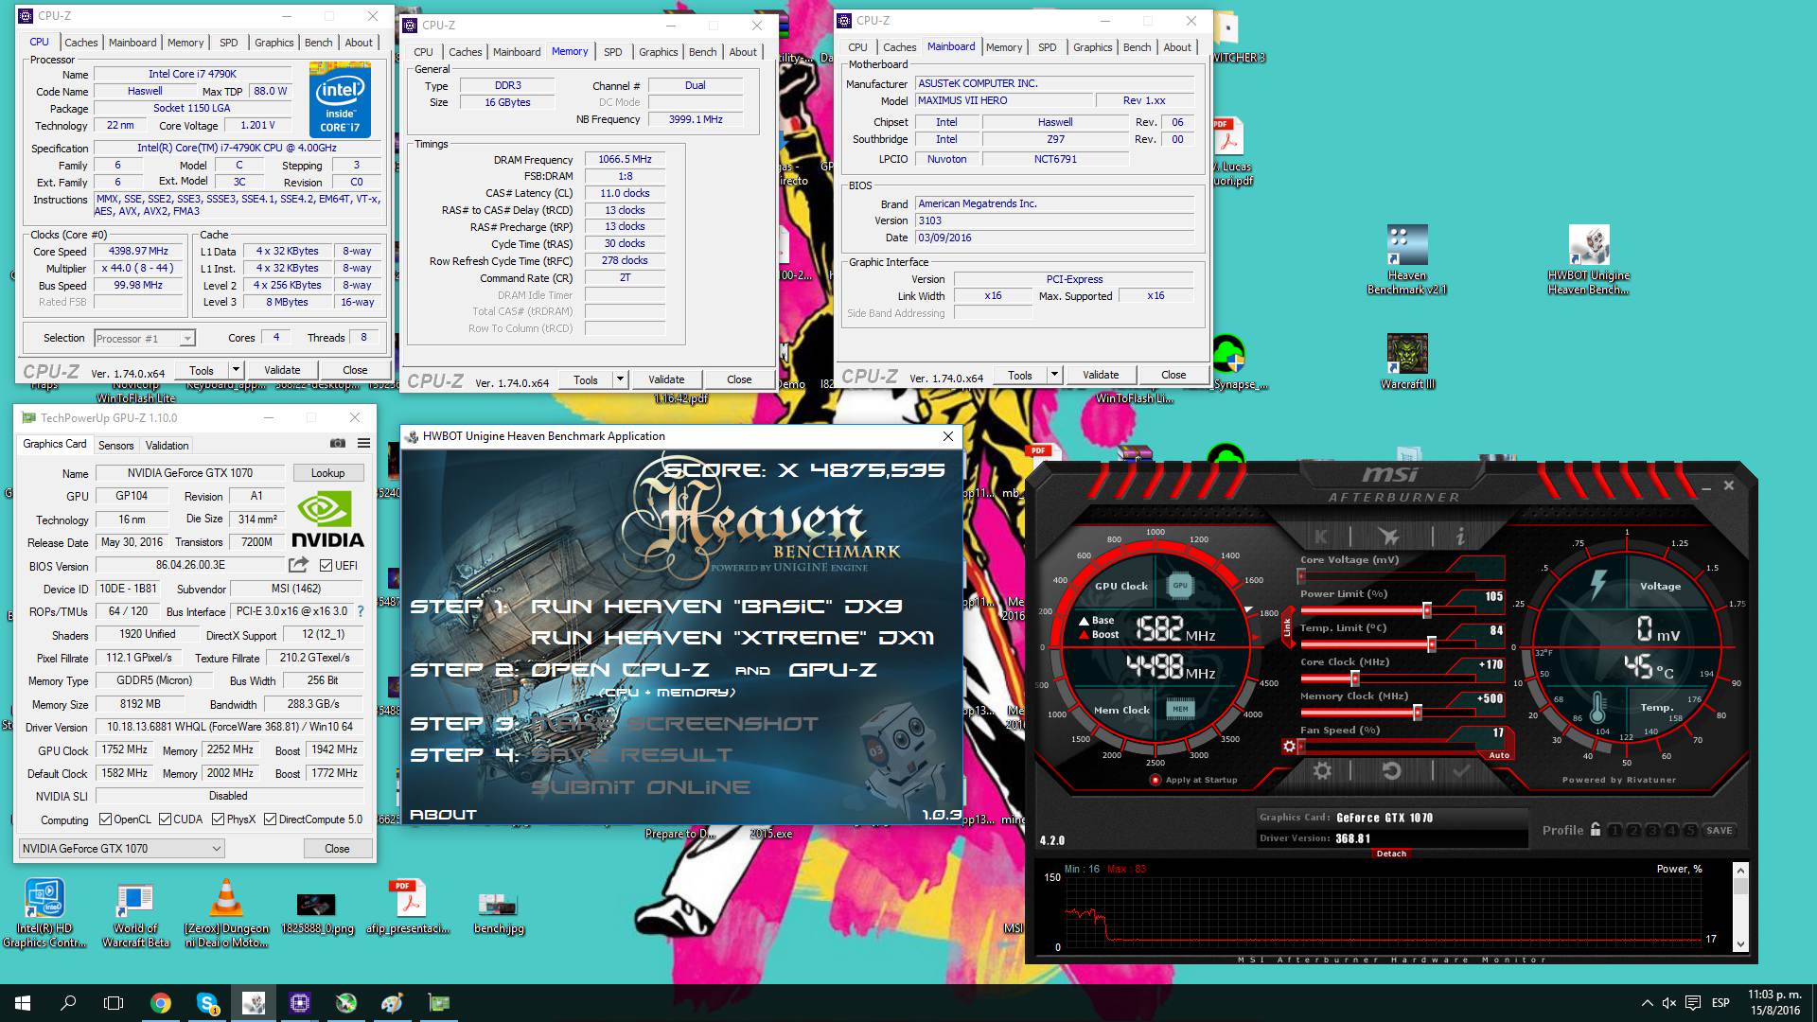This screenshot has height=1022, width=1817.
Task: Open Tools dropdown arrow in CPU tab window
Action: point(236,370)
